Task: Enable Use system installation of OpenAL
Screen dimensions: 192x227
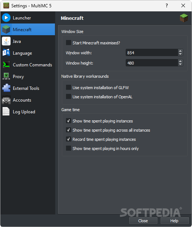Action: 69,96
